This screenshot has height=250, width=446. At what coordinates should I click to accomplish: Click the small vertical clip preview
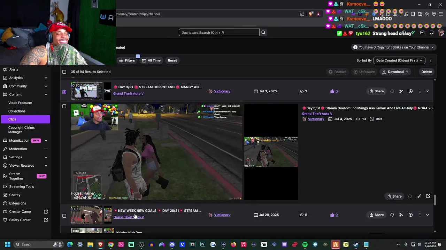(x=271, y=152)
